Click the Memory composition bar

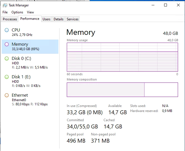pyautogui.click(x=122, y=90)
